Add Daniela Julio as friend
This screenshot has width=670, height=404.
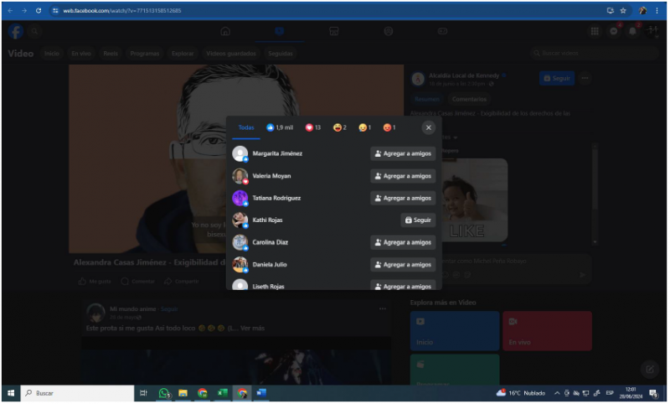click(404, 265)
